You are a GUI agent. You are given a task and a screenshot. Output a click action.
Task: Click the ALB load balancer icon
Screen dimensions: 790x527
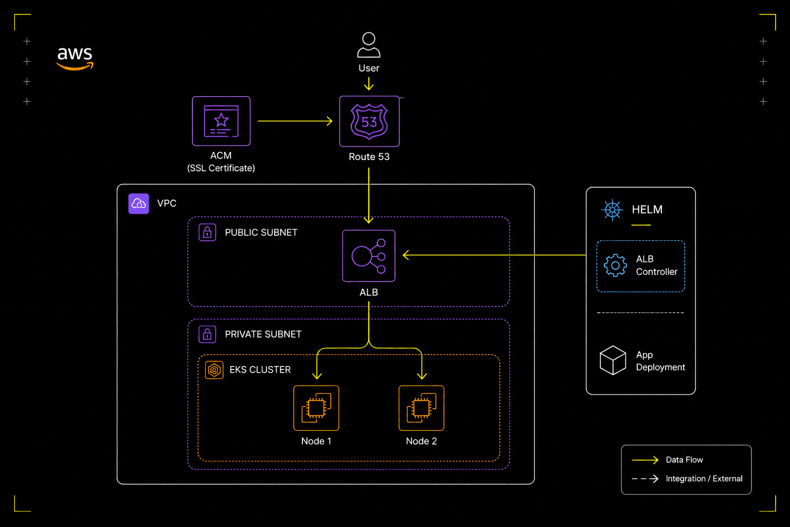coord(369,256)
